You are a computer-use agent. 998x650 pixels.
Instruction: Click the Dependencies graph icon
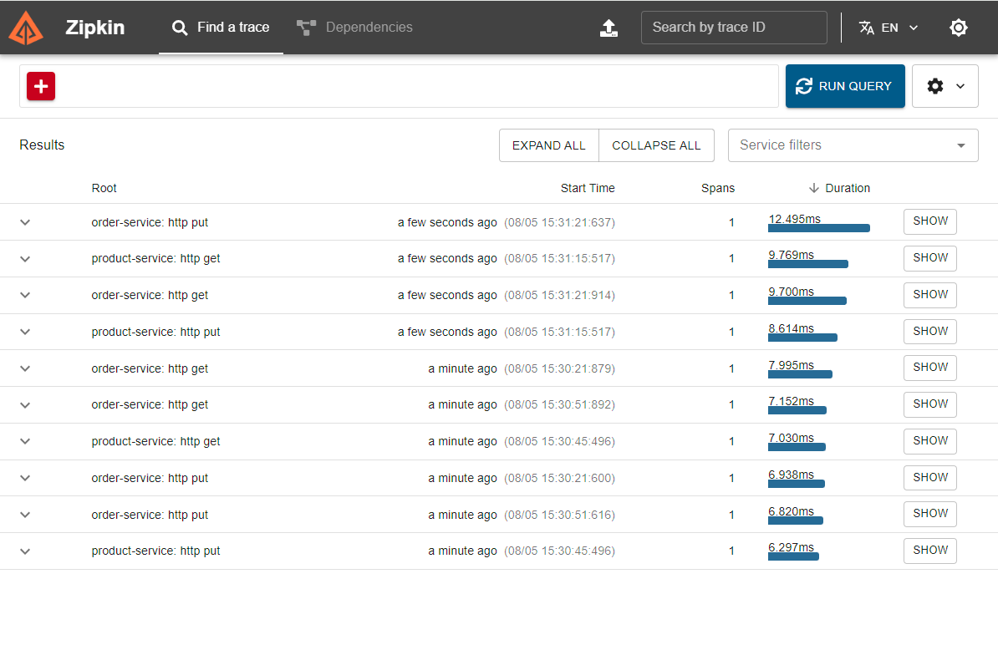[306, 28]
